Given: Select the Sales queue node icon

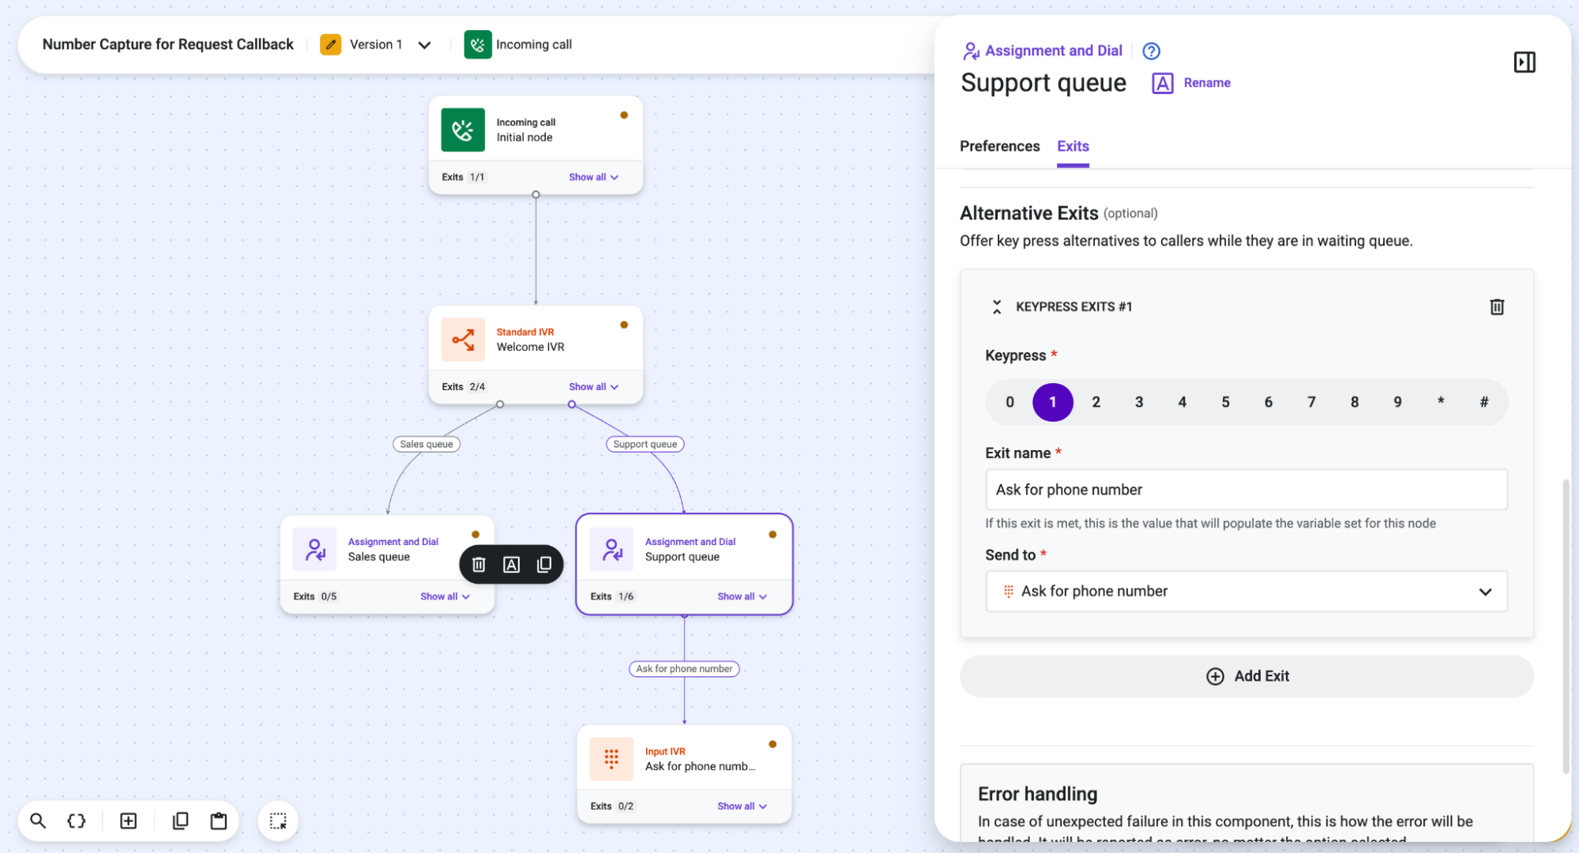Looking at the screenshot, I should click(x=314, y=549).
